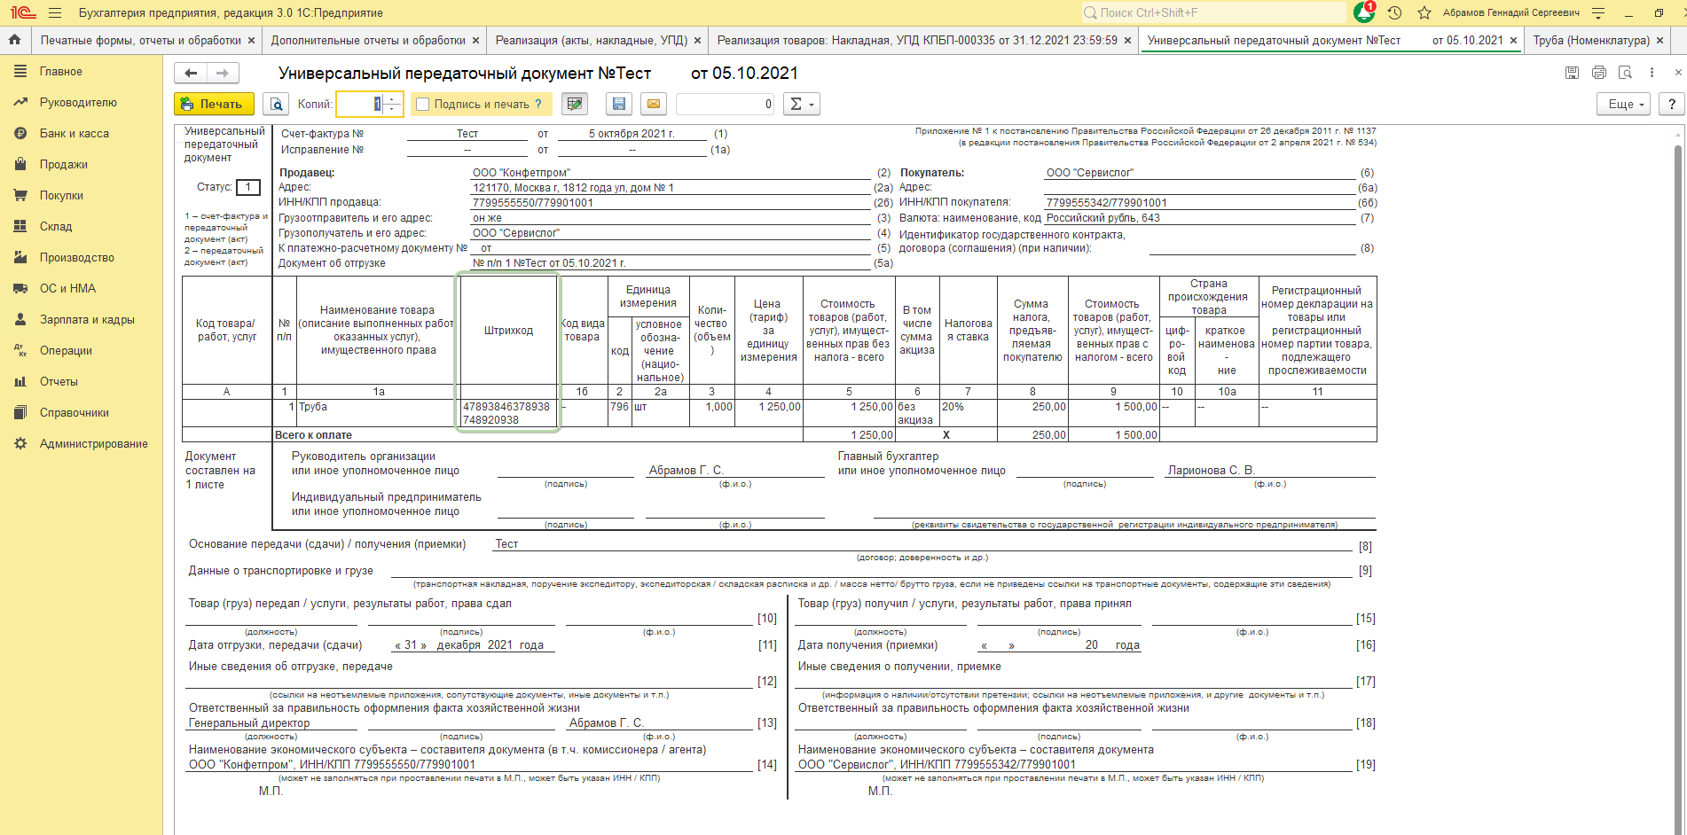Open the Банк и касса section
This screenshot has width=1687, height=835.
[x=75, y=134]
